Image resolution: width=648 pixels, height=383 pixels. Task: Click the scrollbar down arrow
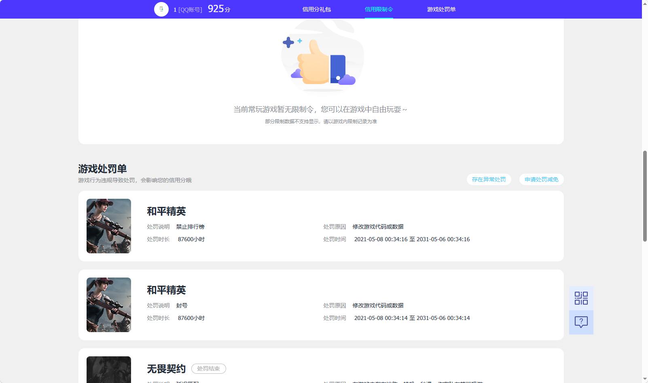coord(645,379)
